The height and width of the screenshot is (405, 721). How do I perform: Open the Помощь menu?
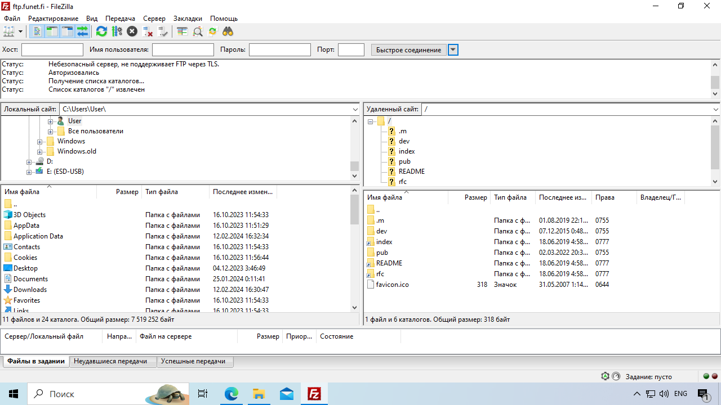pos(224,19)
